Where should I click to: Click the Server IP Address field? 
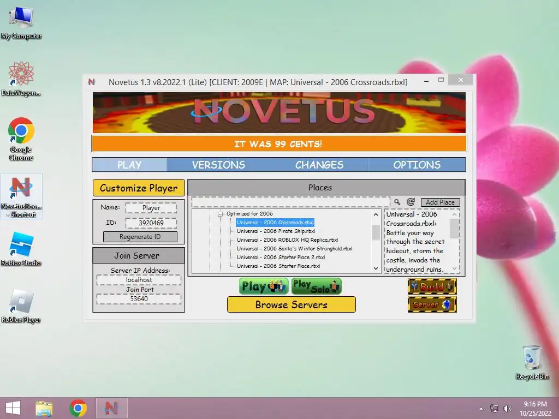[x=139, y=280]
